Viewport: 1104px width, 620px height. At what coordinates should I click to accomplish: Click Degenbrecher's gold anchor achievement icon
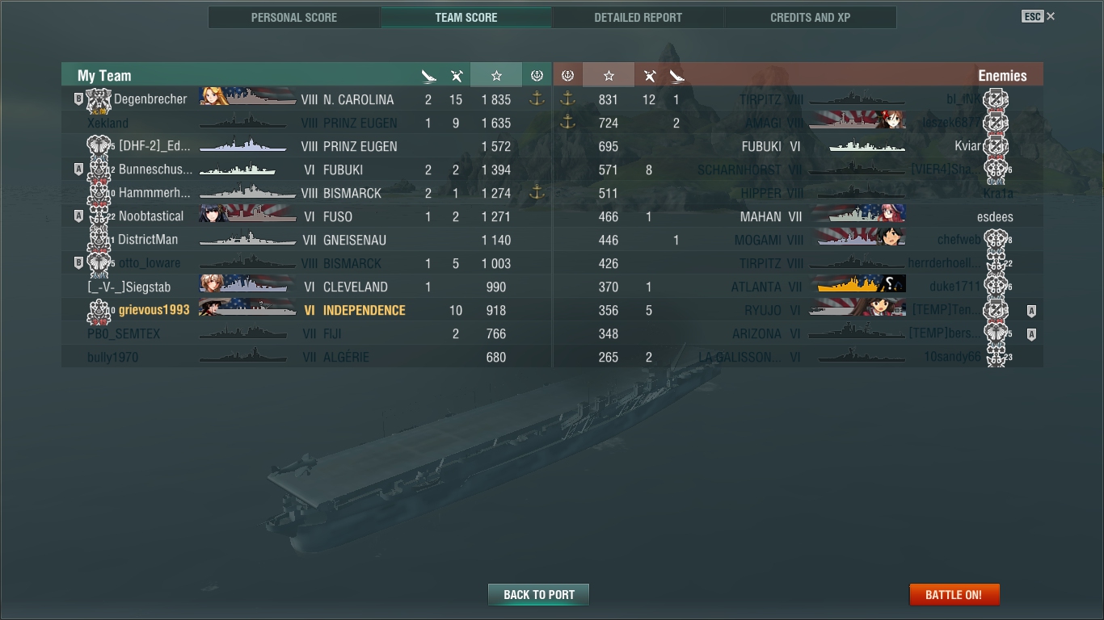click(x=537, y=98)
